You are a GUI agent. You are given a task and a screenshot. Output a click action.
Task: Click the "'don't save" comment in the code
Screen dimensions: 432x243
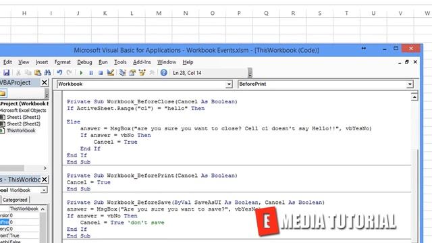(146, 223)
